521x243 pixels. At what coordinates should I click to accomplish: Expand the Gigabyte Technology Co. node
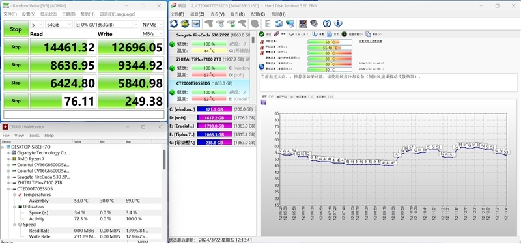[8, 153]
